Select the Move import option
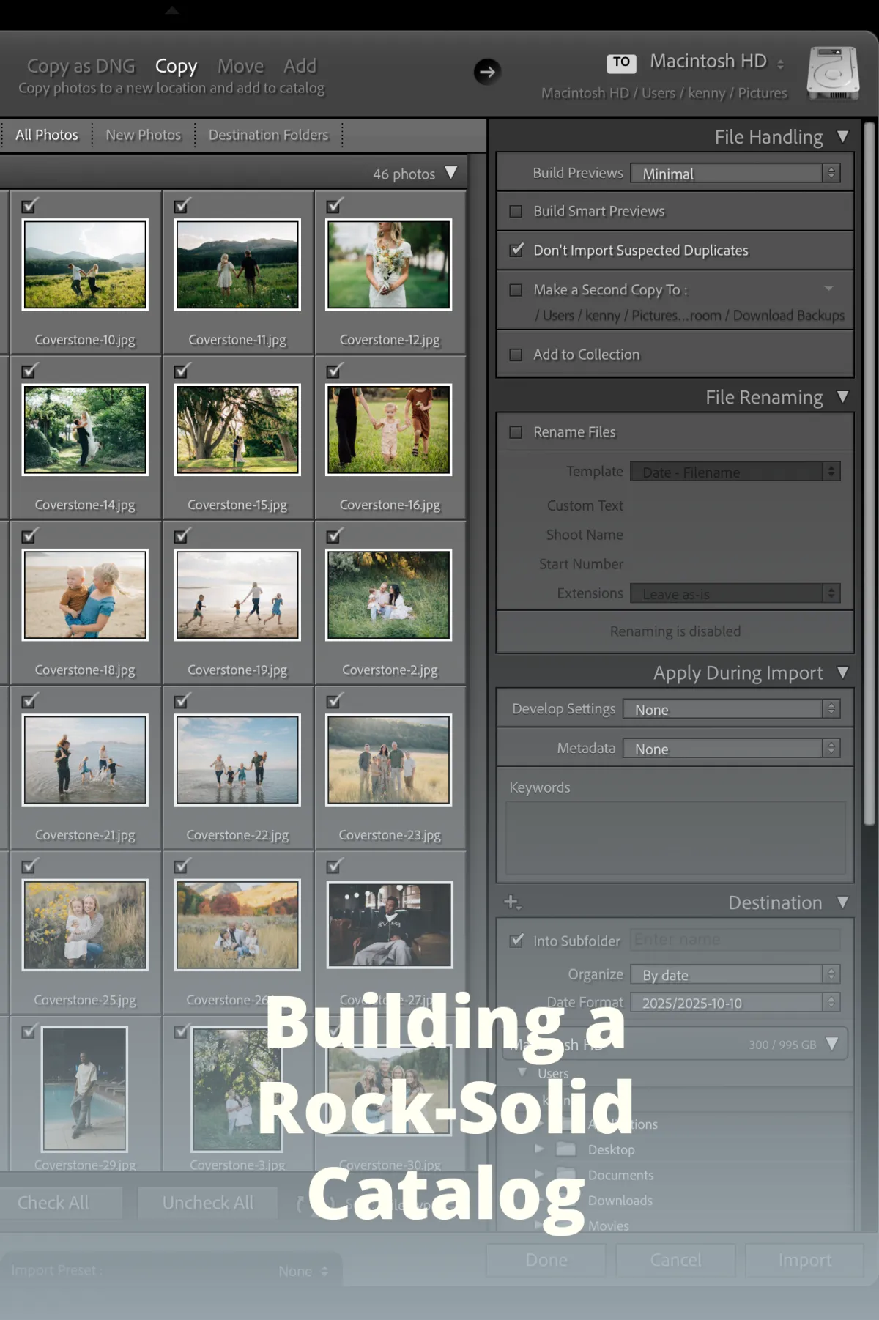Image resolution: width=879 pixels, height=1320 pixels. (240, 66)
